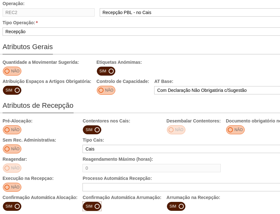280x214 pixels.
Task: Click the Etiquetas Anónimas label
Action: pos(119,62)
